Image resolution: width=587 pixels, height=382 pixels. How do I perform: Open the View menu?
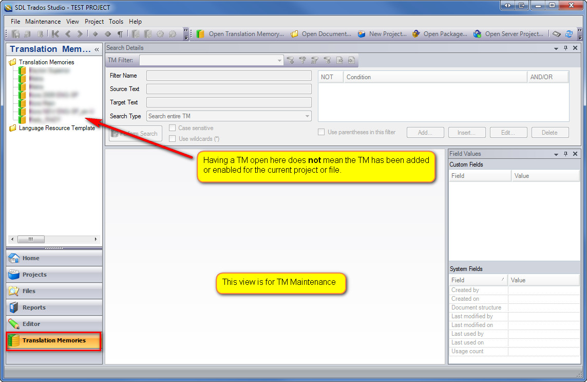tap(72, 22)
